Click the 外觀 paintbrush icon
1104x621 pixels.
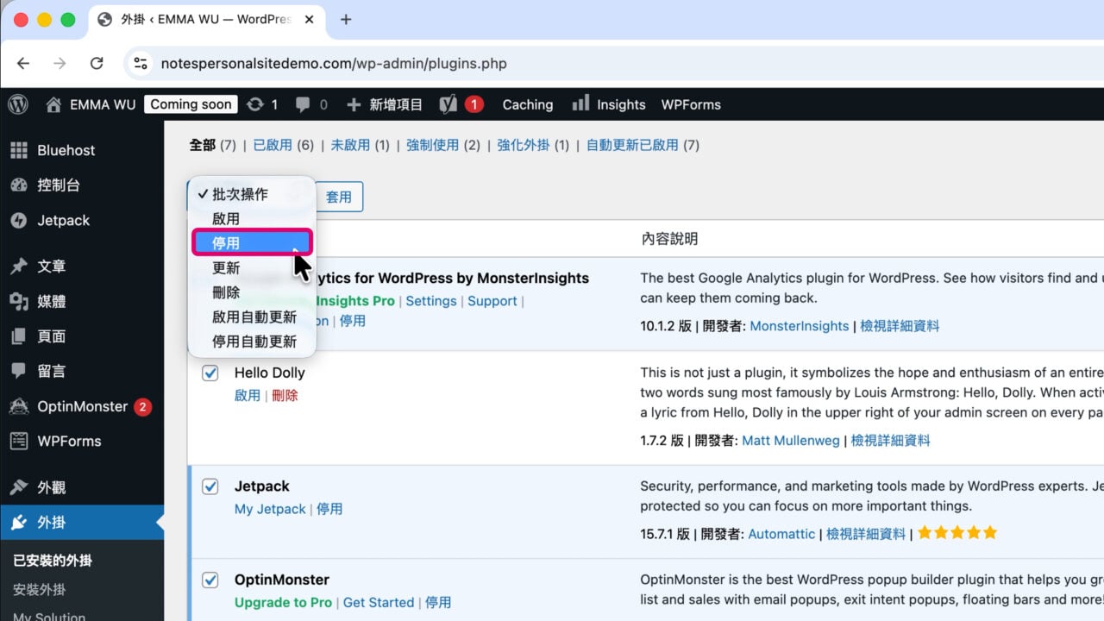[19, 487]
